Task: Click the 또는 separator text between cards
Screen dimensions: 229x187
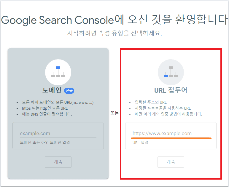Action: point(114,113)
